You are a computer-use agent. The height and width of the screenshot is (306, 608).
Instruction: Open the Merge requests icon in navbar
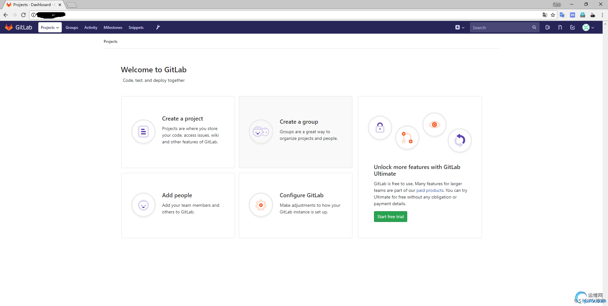click(x=560, y=28)
